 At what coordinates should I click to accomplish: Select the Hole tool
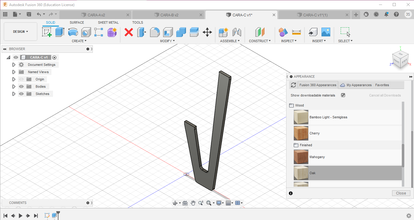86,32
